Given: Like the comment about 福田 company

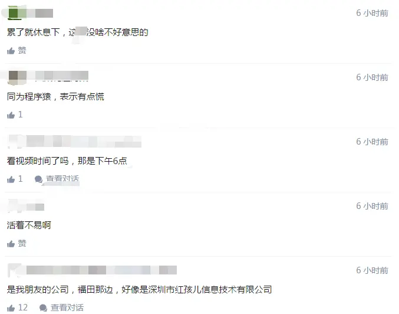Looking at the screenshot, I should [x=11, y=308].
